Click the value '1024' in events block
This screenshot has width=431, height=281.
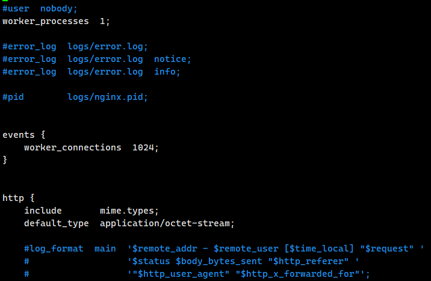point(143,147)
